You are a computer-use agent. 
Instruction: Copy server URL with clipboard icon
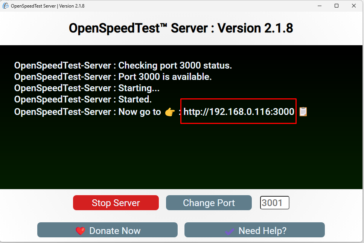(303, 112)
